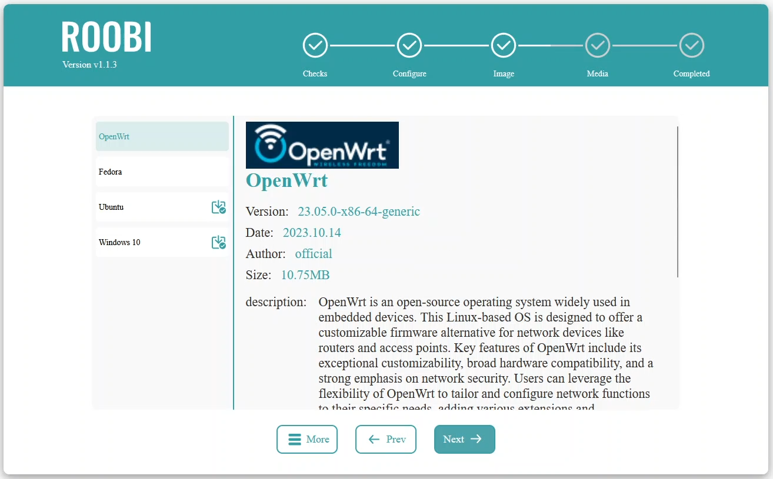Click the downloaded icon next to Windows 10
The height and width of the screenshot is (479, 773).
tap(219, 242)
